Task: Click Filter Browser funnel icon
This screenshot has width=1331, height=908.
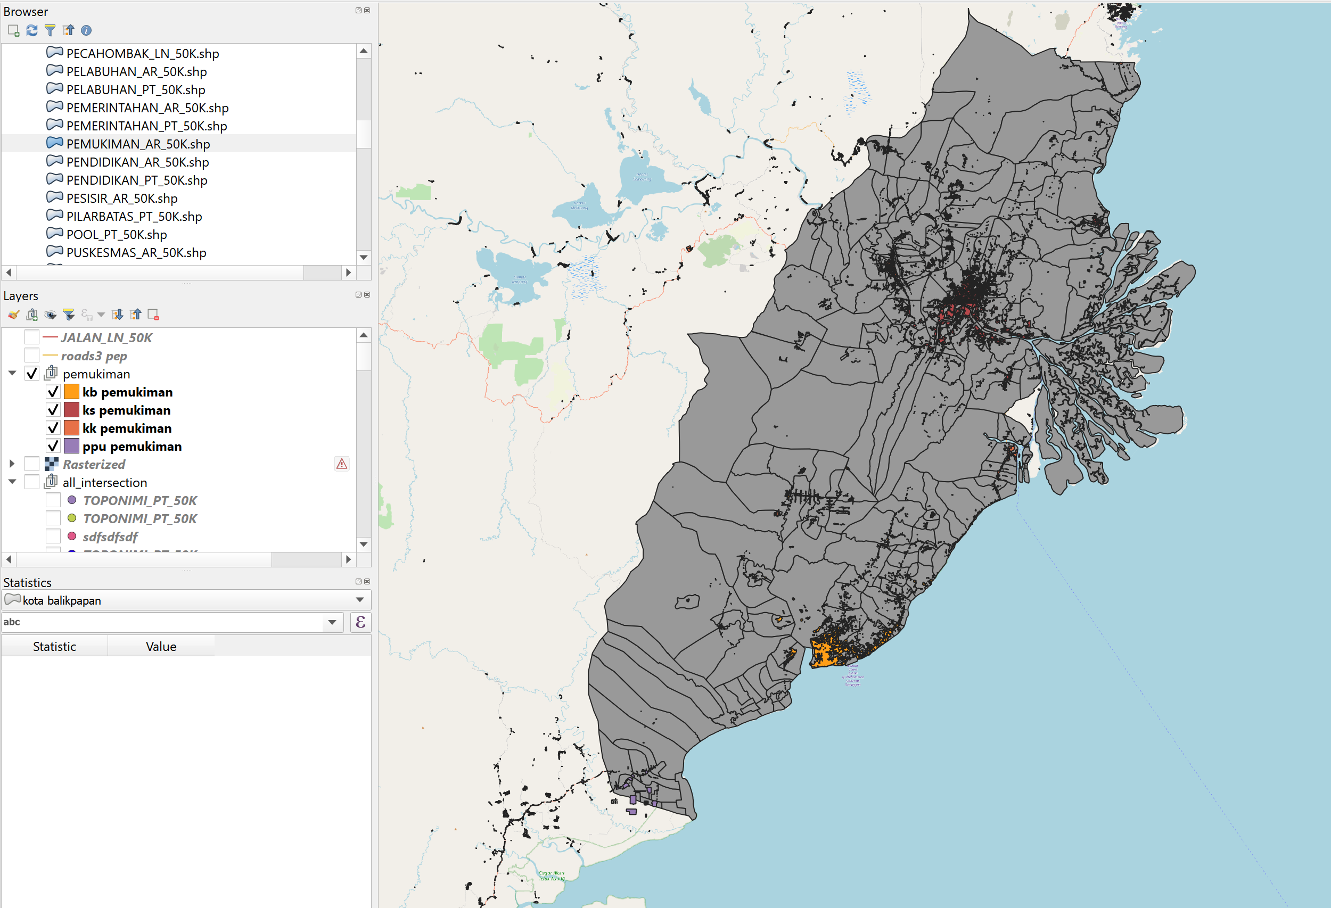Action: [x=51, y=30]
